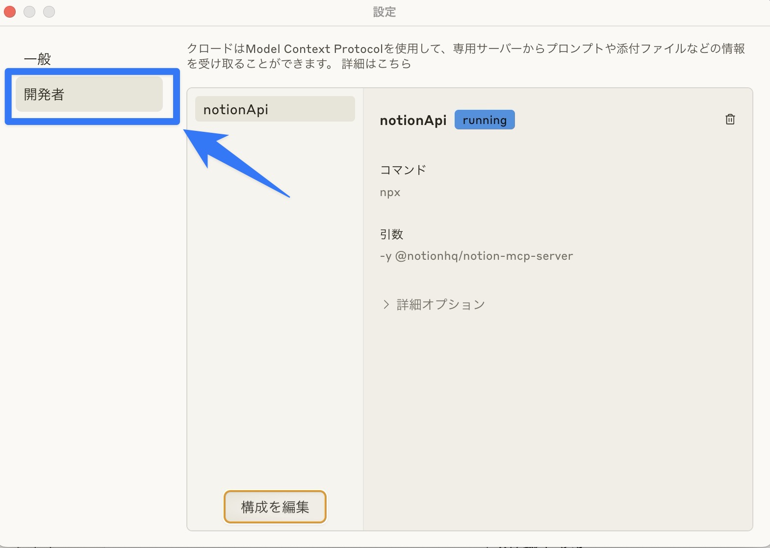Click the running status badge
Image resolution: width=770 pixels, height=548 pixels.
[x=485, y=120]
